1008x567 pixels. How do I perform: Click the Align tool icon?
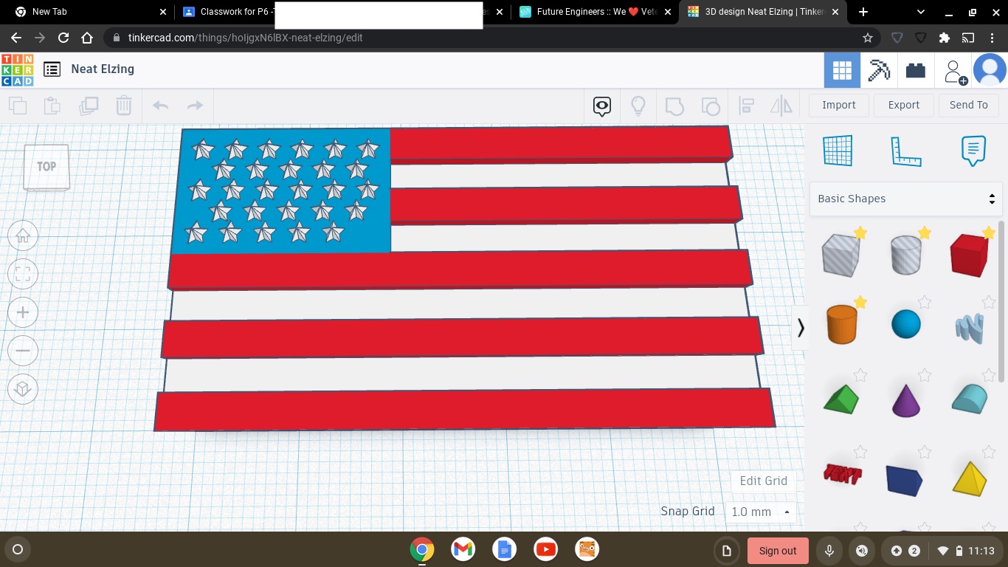746,106
